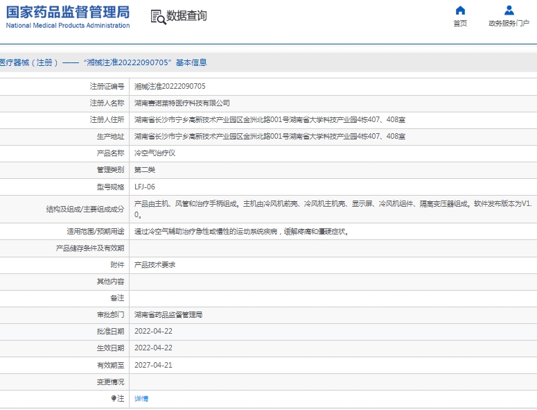
Task: Click the 产品名称 row label
Action: [110, 153]
